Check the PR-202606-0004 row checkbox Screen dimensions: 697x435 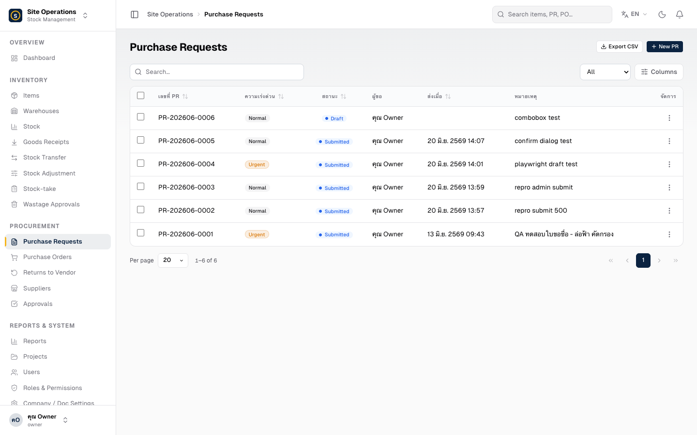pyautogui.click(x=141, y=163)
